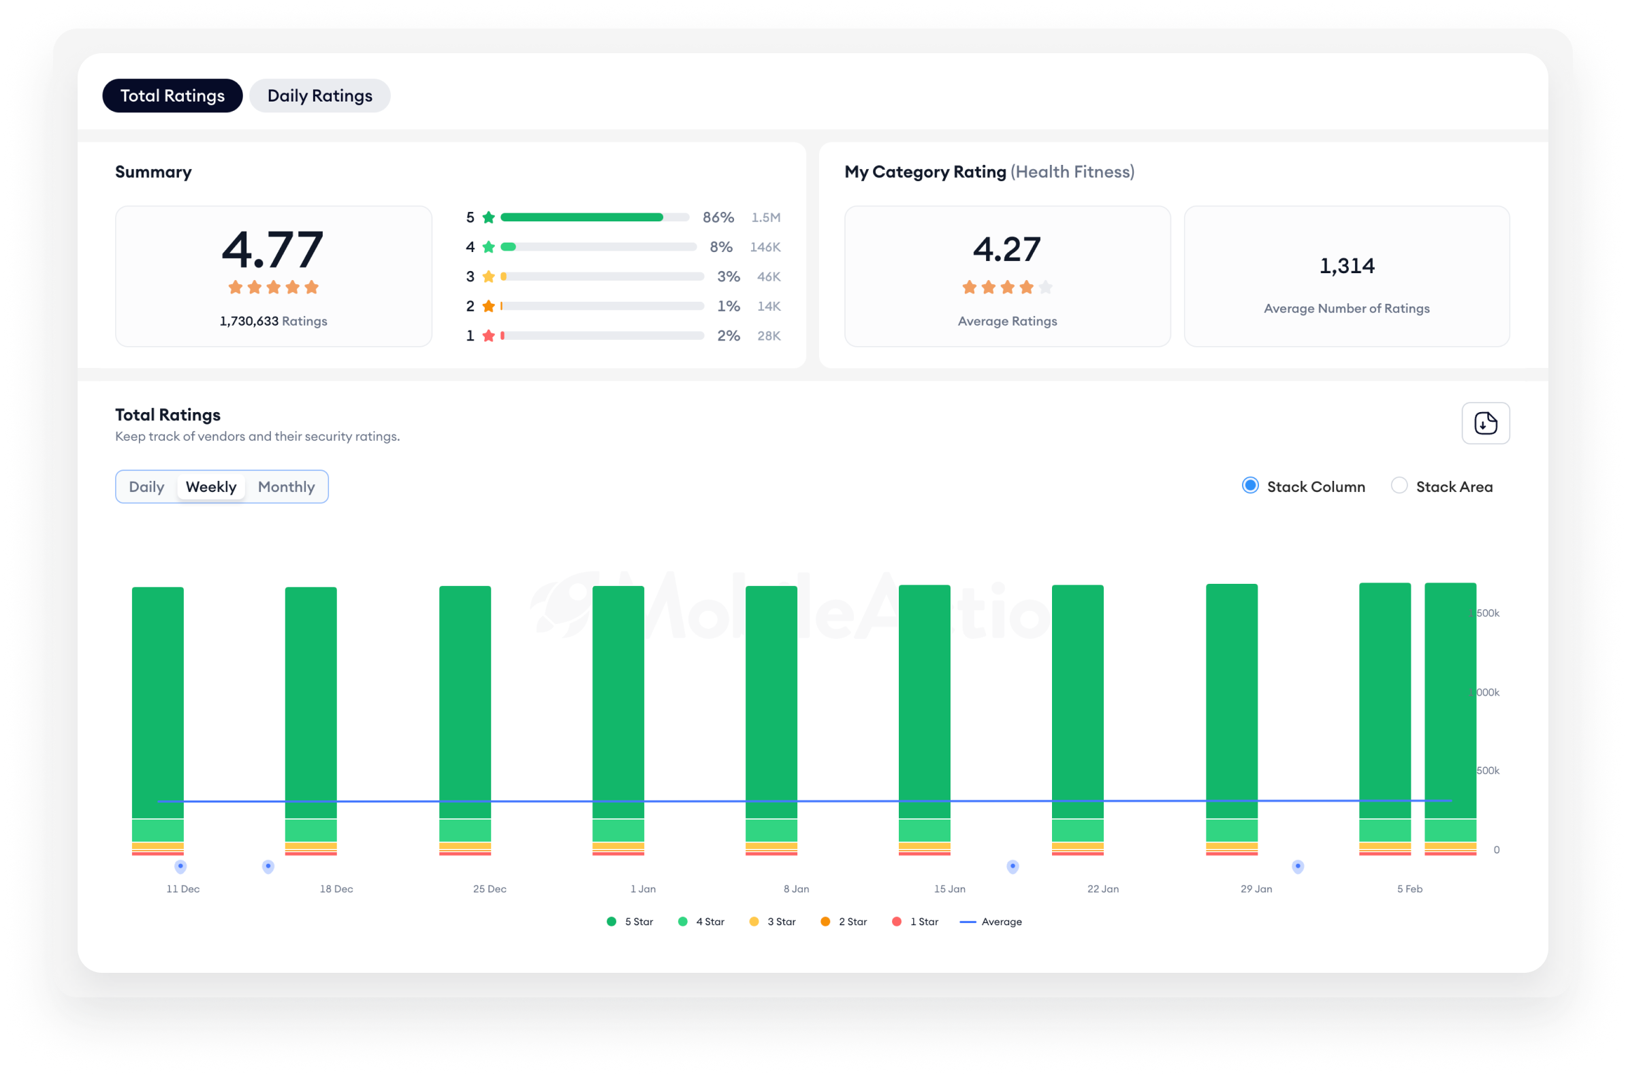Click the event marker pin near 29 Jan
1626x1075 pixels.
click(1297, 867)
